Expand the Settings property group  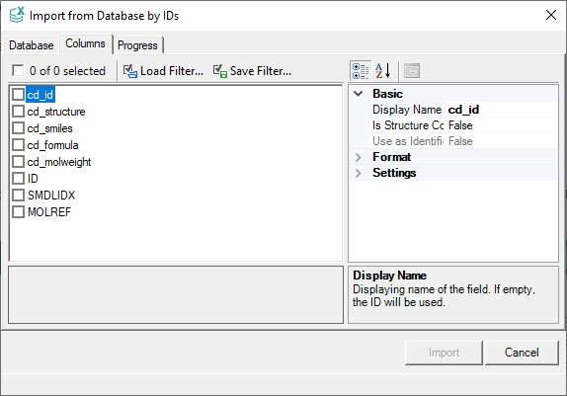click(358, 173)
